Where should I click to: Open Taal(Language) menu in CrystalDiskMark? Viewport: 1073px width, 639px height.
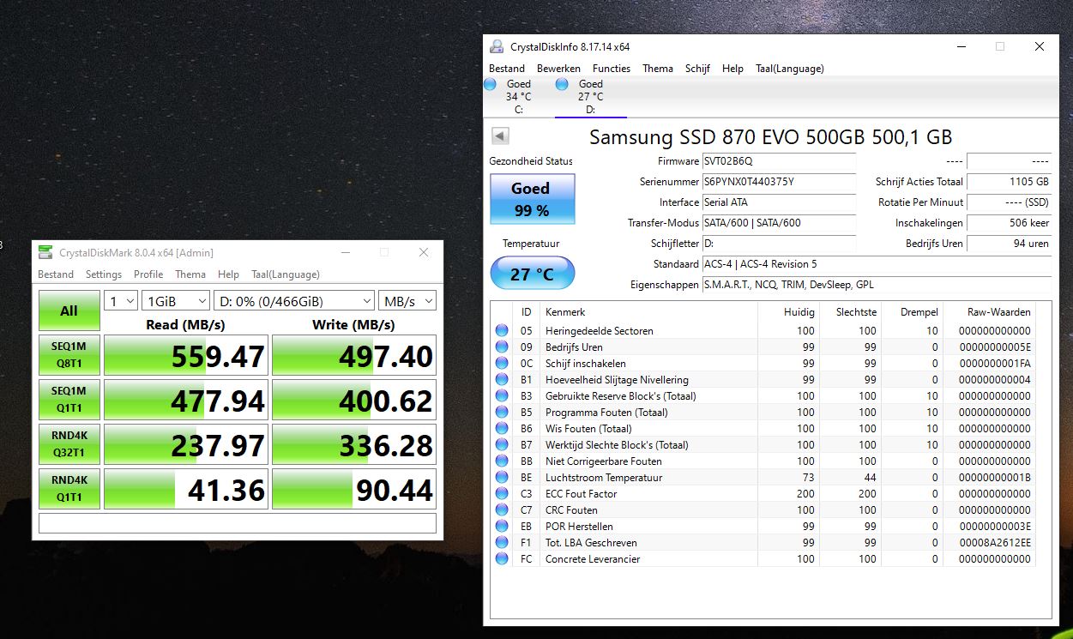286,274
